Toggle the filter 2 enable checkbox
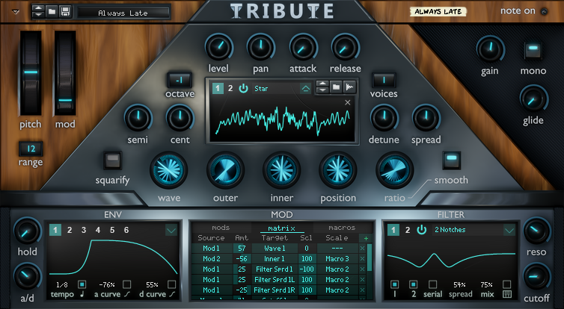 414,284
